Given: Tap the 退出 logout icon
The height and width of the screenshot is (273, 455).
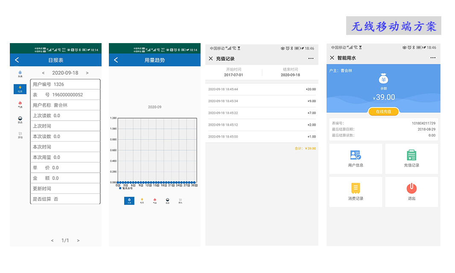Looking at the screenshot, I should pos(411,192).
